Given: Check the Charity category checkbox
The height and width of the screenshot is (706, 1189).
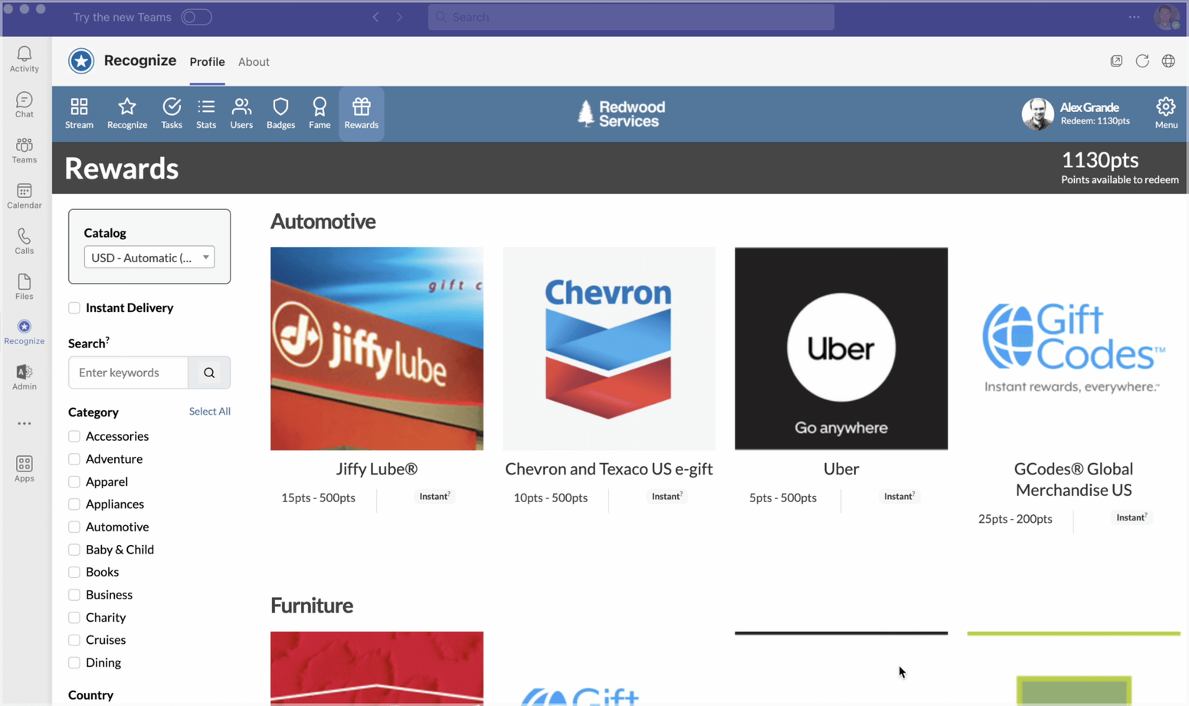Looking at the screenshot, I should [x=74, y=618].
